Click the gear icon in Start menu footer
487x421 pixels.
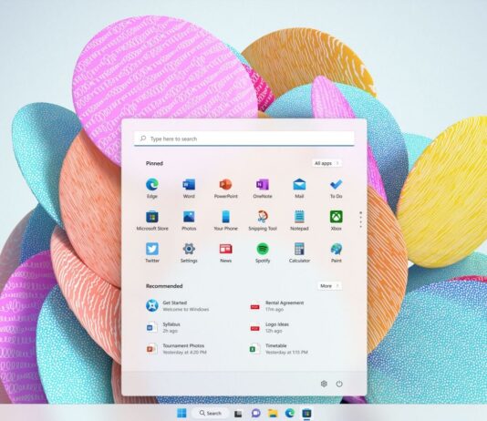(x=324, y=384)
